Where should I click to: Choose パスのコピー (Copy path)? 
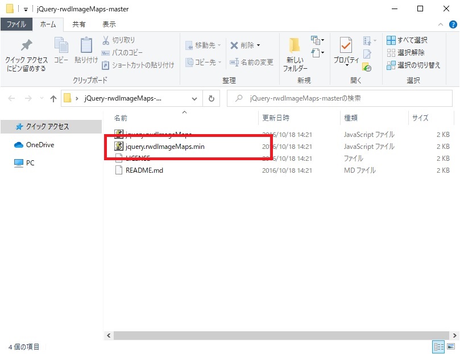[122, 53]
